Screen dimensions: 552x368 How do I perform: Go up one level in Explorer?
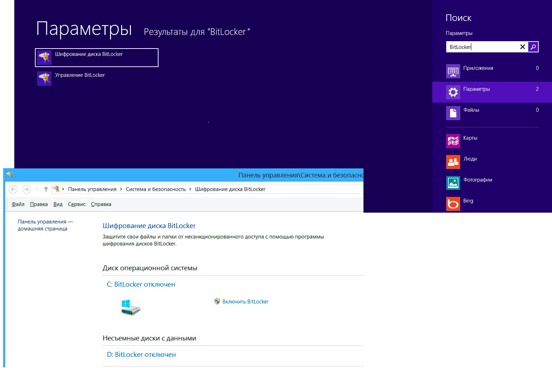click(x=46, y=189)
